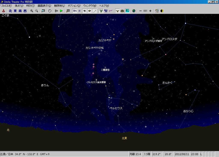This screenshot has width=219, height=157.
Task: Toggle the planet display icon
Action: pos(89,11)
